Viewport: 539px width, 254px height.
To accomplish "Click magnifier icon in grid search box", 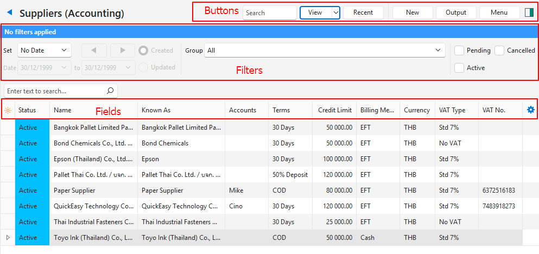I will [110, 91].
